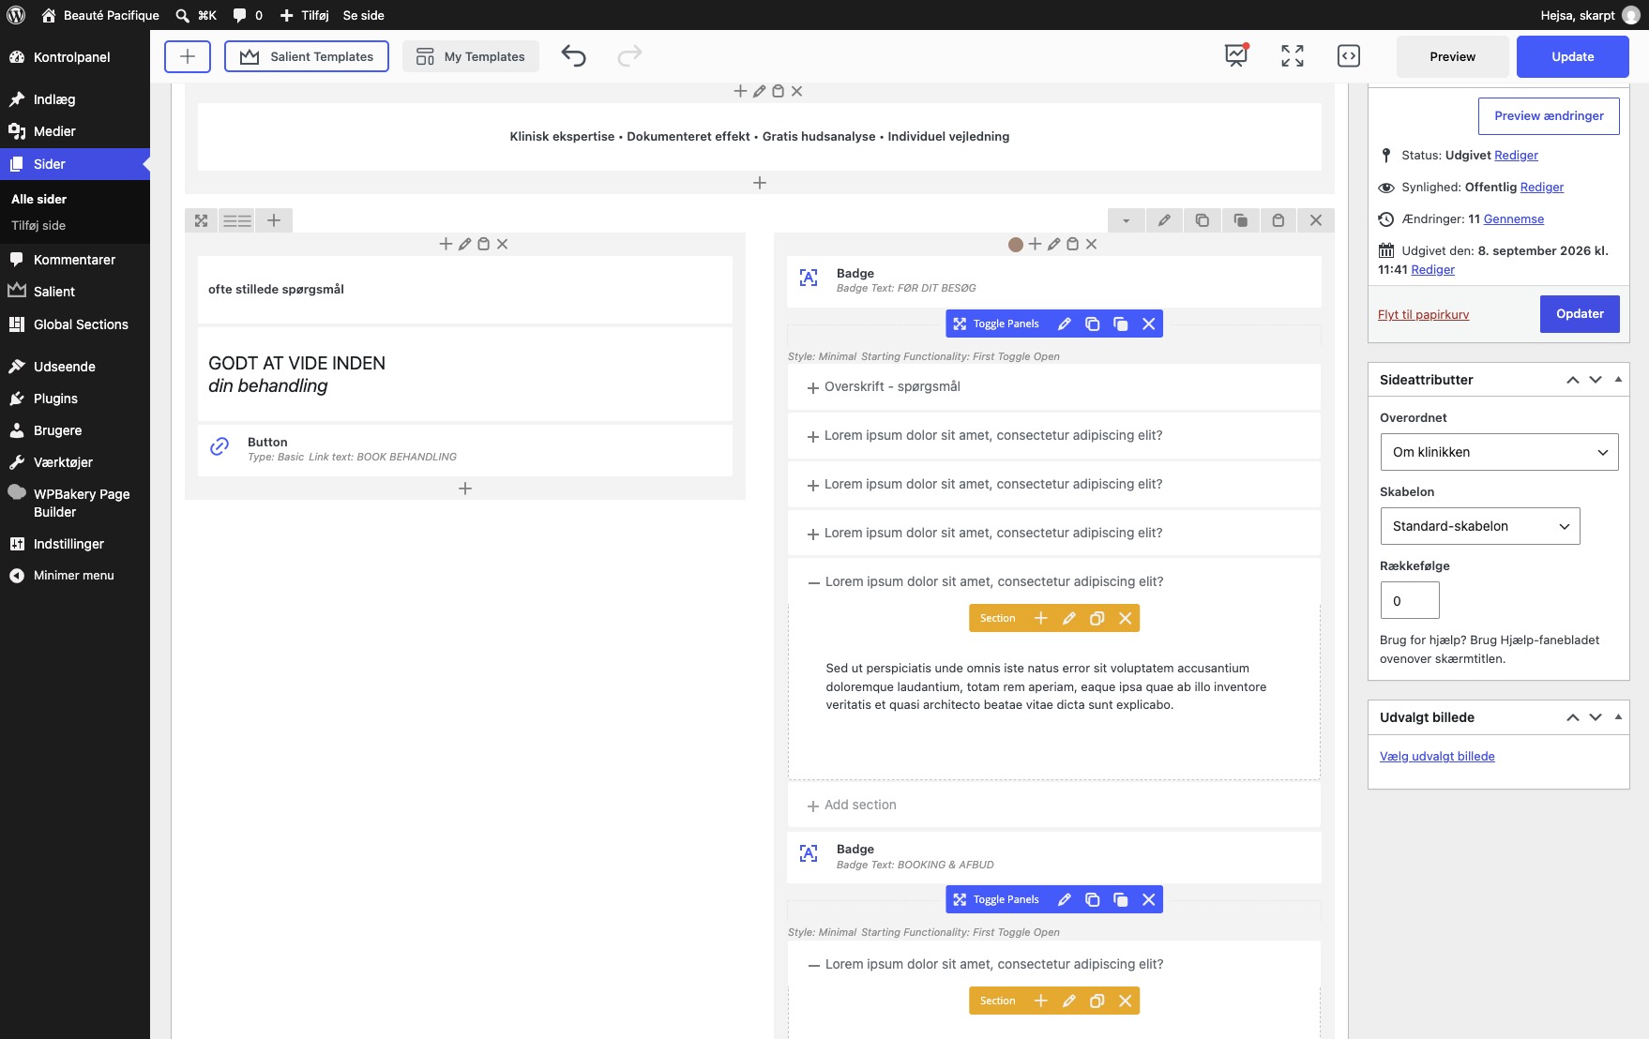Viewport: 1649px width, 1039px height.
Task: Open Skabelon dropdown Standard-skabelon
Action: [1480, 526]
